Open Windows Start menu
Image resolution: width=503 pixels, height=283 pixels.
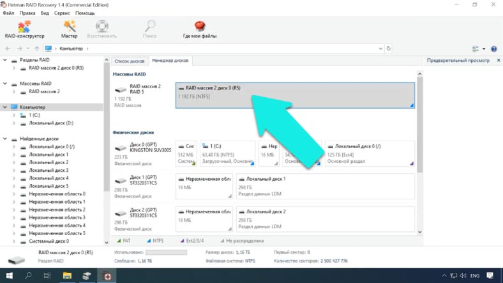(x=10, y=275)
